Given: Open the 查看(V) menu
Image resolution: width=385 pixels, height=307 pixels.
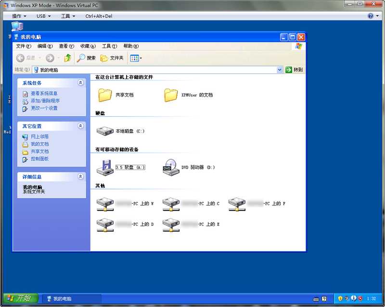Looking at the screenshot, I should [x=66, y=46].
